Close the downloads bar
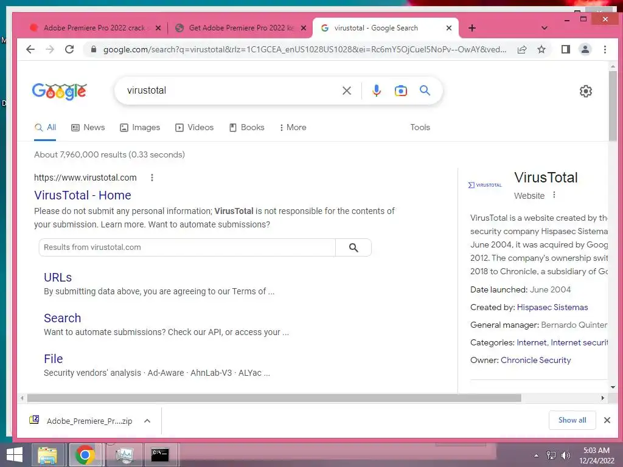This screenshot has width=623, height=467. click(607, 420)
